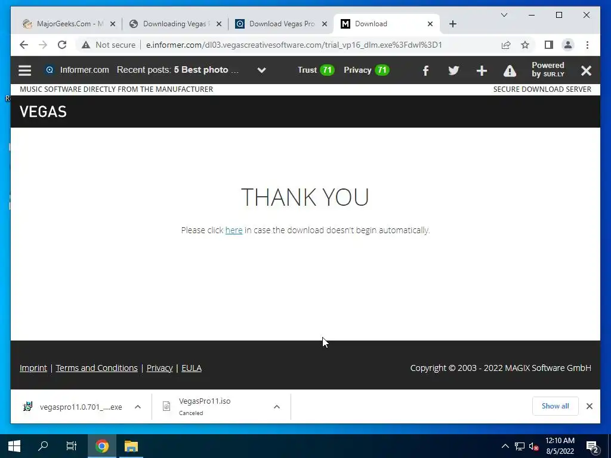
Task: Bookmark this page with the star
Action: coord(525,45)
